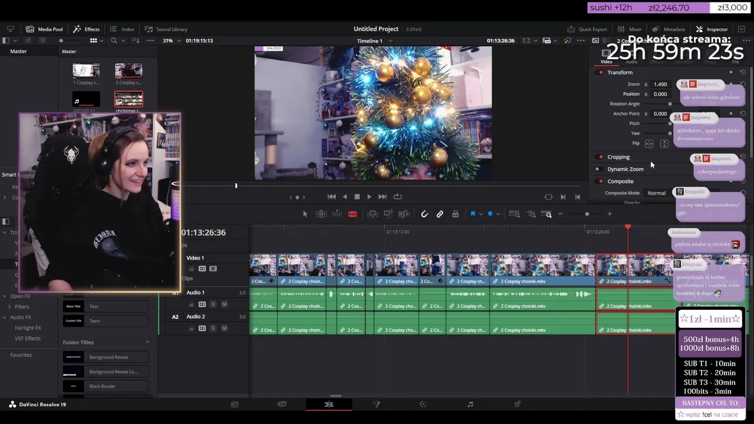Click the bypass color grades icon
Screen dimensions: 754x424
(x=567, y=41)
